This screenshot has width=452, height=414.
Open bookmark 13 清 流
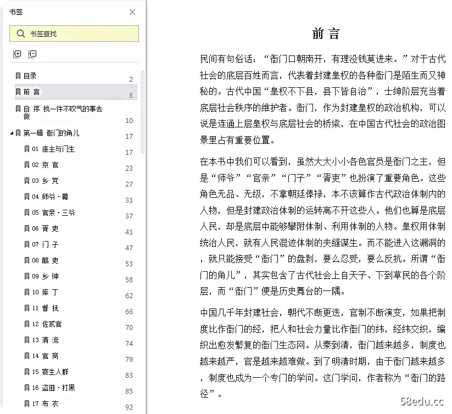[x=45, y=340]
